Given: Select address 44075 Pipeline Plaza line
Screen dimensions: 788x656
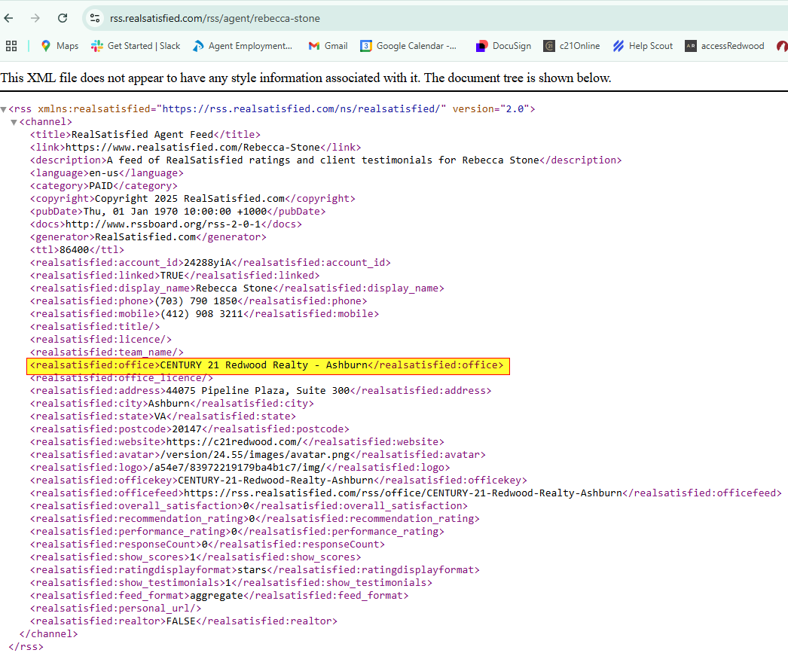Looking at the screenshot, I should click(261, 391).
